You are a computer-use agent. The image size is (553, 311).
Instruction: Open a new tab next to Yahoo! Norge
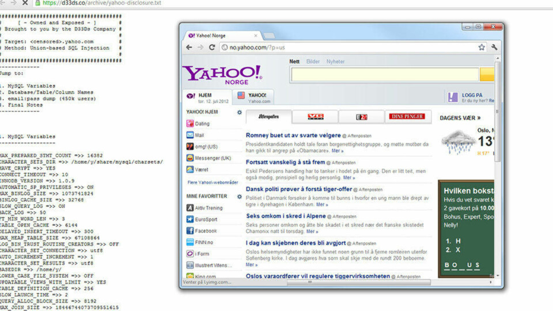click(269, 36)
